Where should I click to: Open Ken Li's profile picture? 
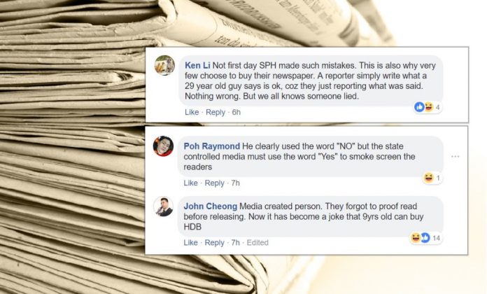click(x=164, y=65)
